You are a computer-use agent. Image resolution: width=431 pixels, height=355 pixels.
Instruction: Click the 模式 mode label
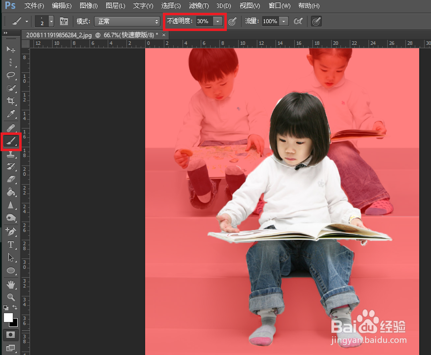click(x=84, y=21)
